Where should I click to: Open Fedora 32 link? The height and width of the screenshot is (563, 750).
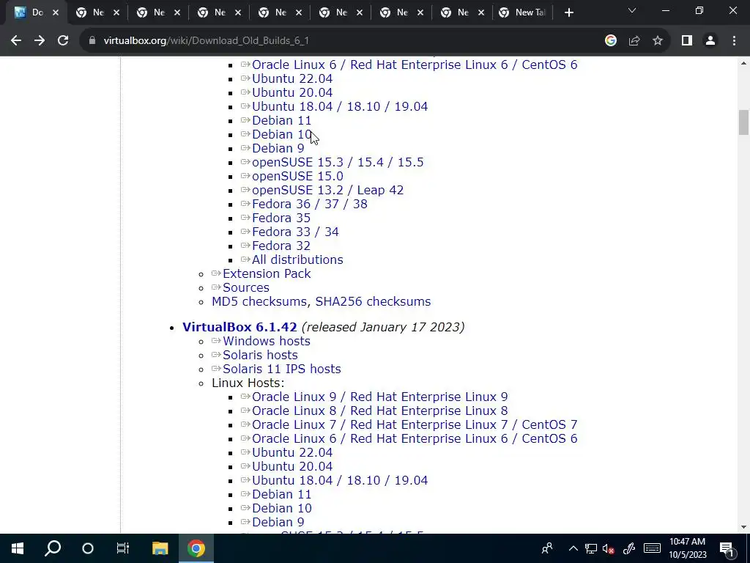(x=281, y=246)
